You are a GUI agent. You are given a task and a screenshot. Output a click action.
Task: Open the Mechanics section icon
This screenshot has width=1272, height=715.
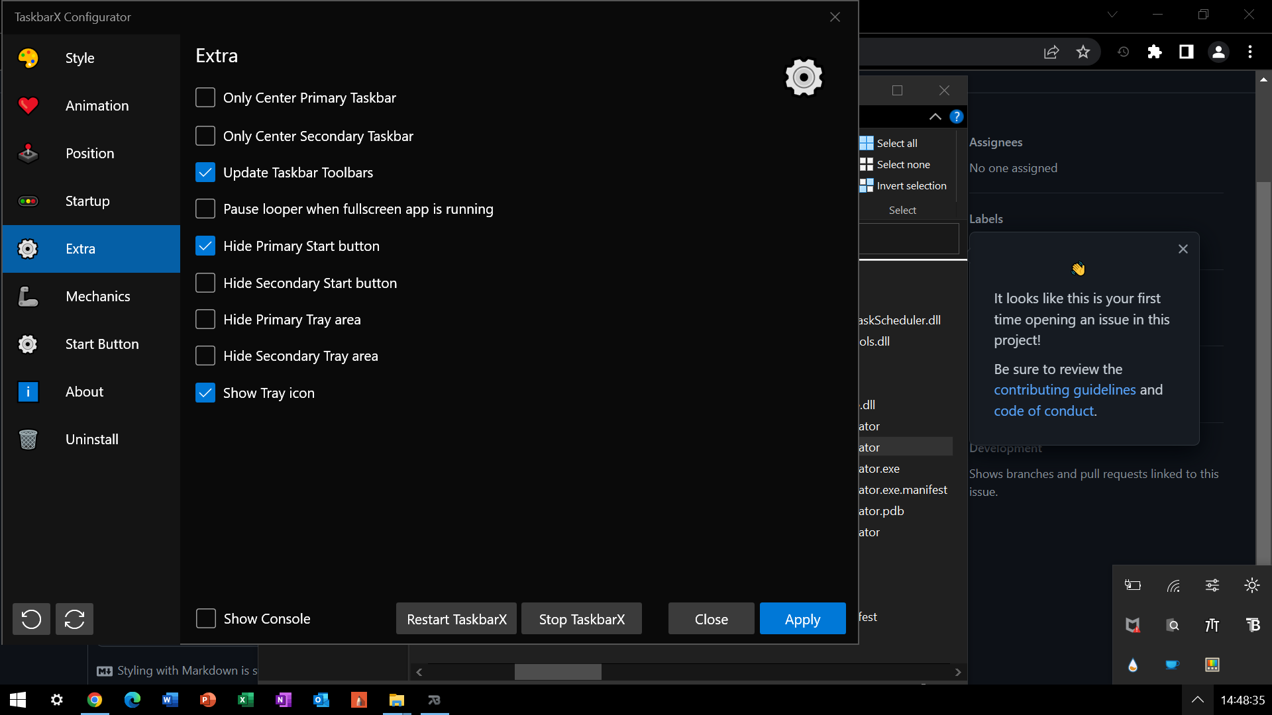coord(28,297)
